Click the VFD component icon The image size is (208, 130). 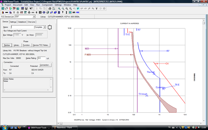point(78,12)
